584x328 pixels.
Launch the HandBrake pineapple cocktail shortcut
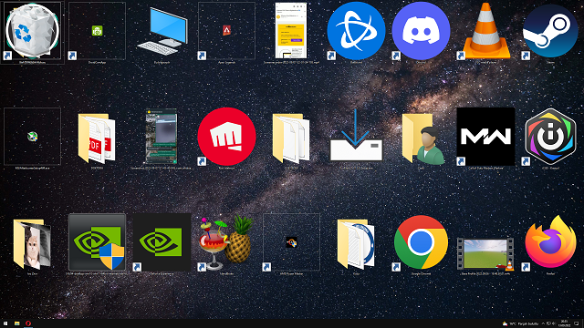(x=227, y=242)
